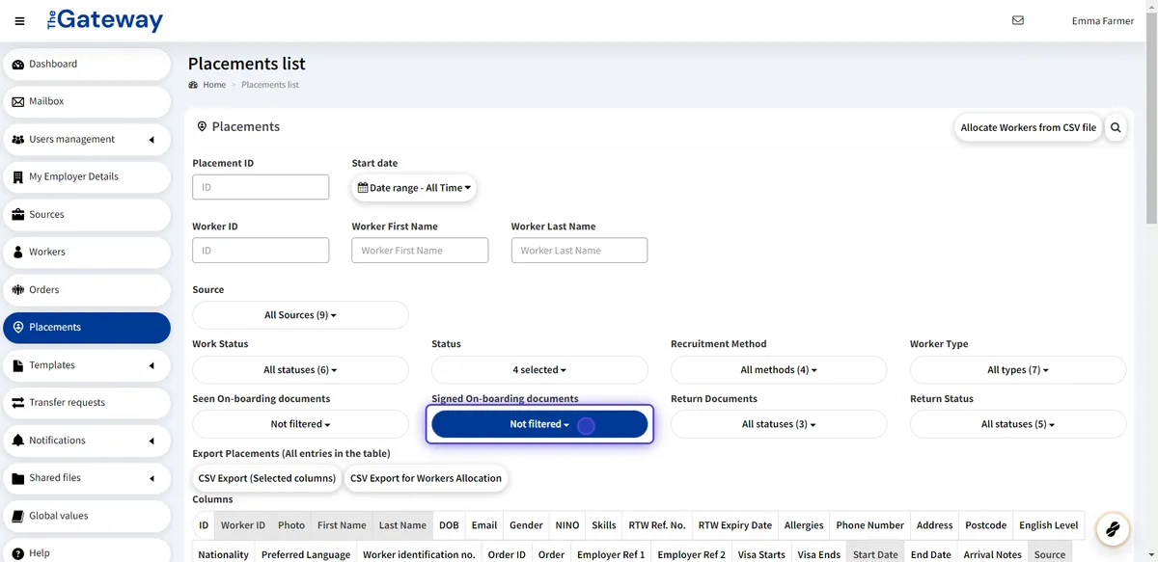Image resolution: width=1158 pixels, height=562 pixels.
Task: Toggle the English Level column
Action: point(1049,525)
